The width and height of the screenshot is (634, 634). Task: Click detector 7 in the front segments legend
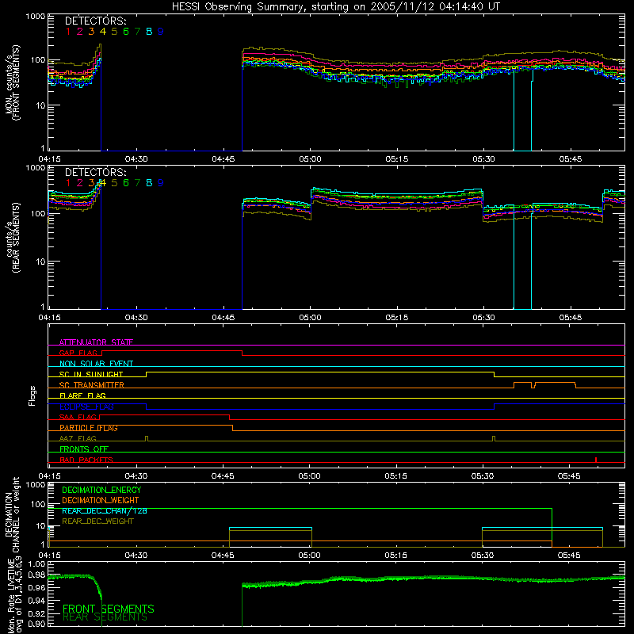tap(137, 32)
